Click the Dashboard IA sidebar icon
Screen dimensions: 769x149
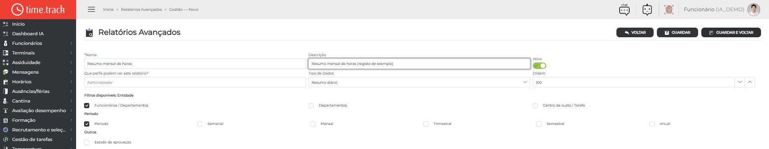pos(6,34)
